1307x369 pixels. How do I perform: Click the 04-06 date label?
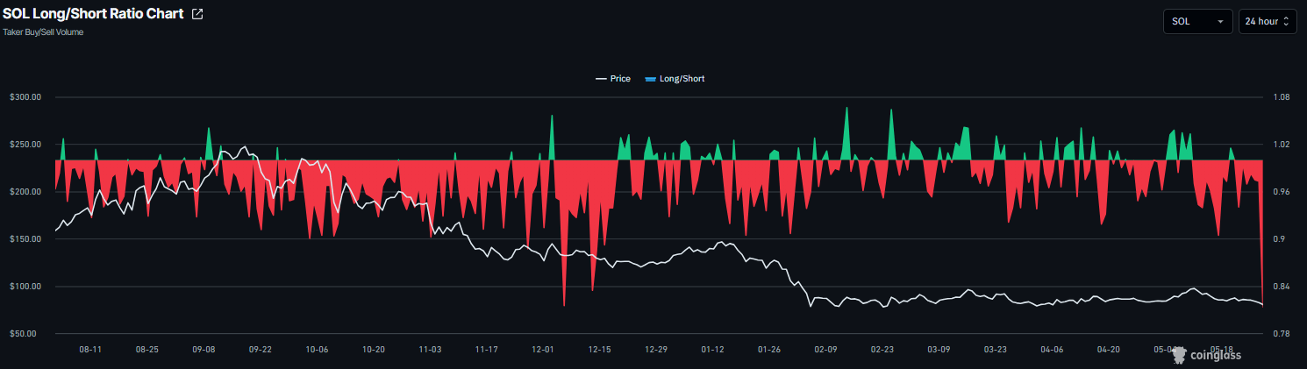[1053, 349]
